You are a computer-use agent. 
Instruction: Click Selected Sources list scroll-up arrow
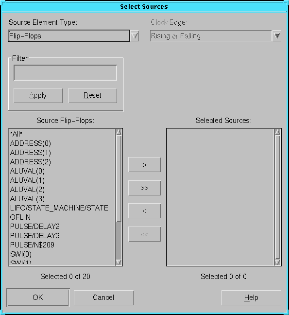pos(277,132)
